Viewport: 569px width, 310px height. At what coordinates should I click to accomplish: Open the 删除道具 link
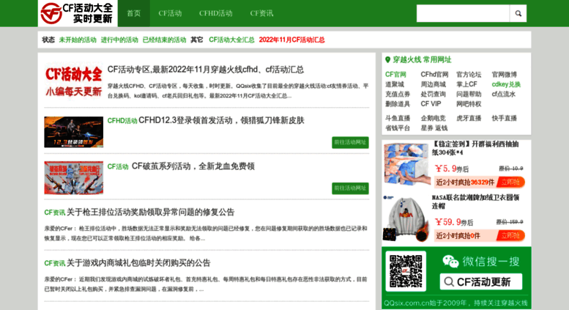click(x=398, y=104)
